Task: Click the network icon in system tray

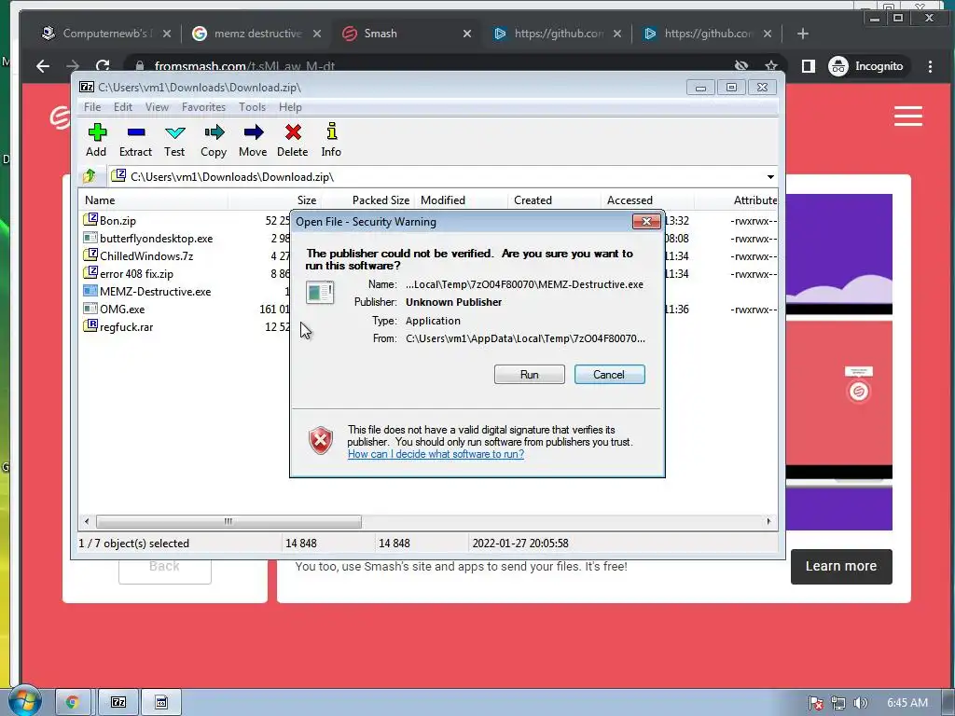Action: [x=838, y=703]
